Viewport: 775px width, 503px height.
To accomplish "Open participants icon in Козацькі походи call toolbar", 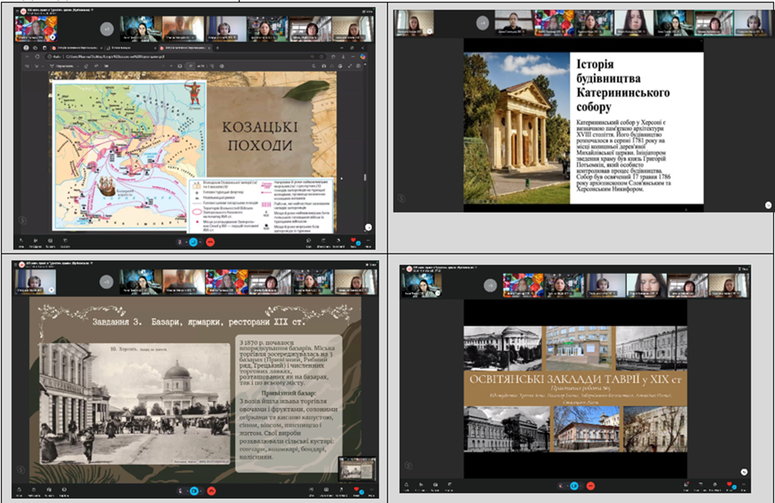I will pyautogui.click(x=35, y=241).
